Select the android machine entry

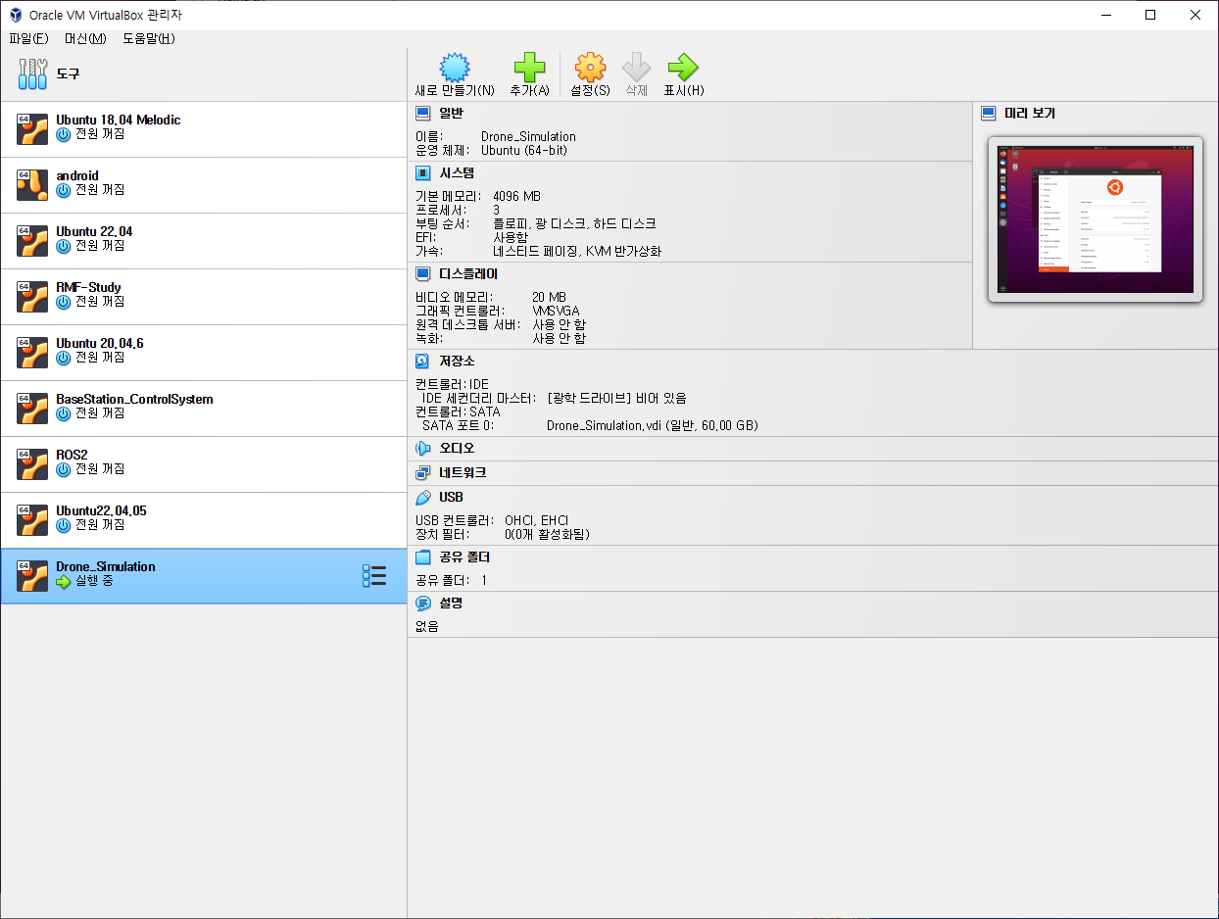[203, 184]
